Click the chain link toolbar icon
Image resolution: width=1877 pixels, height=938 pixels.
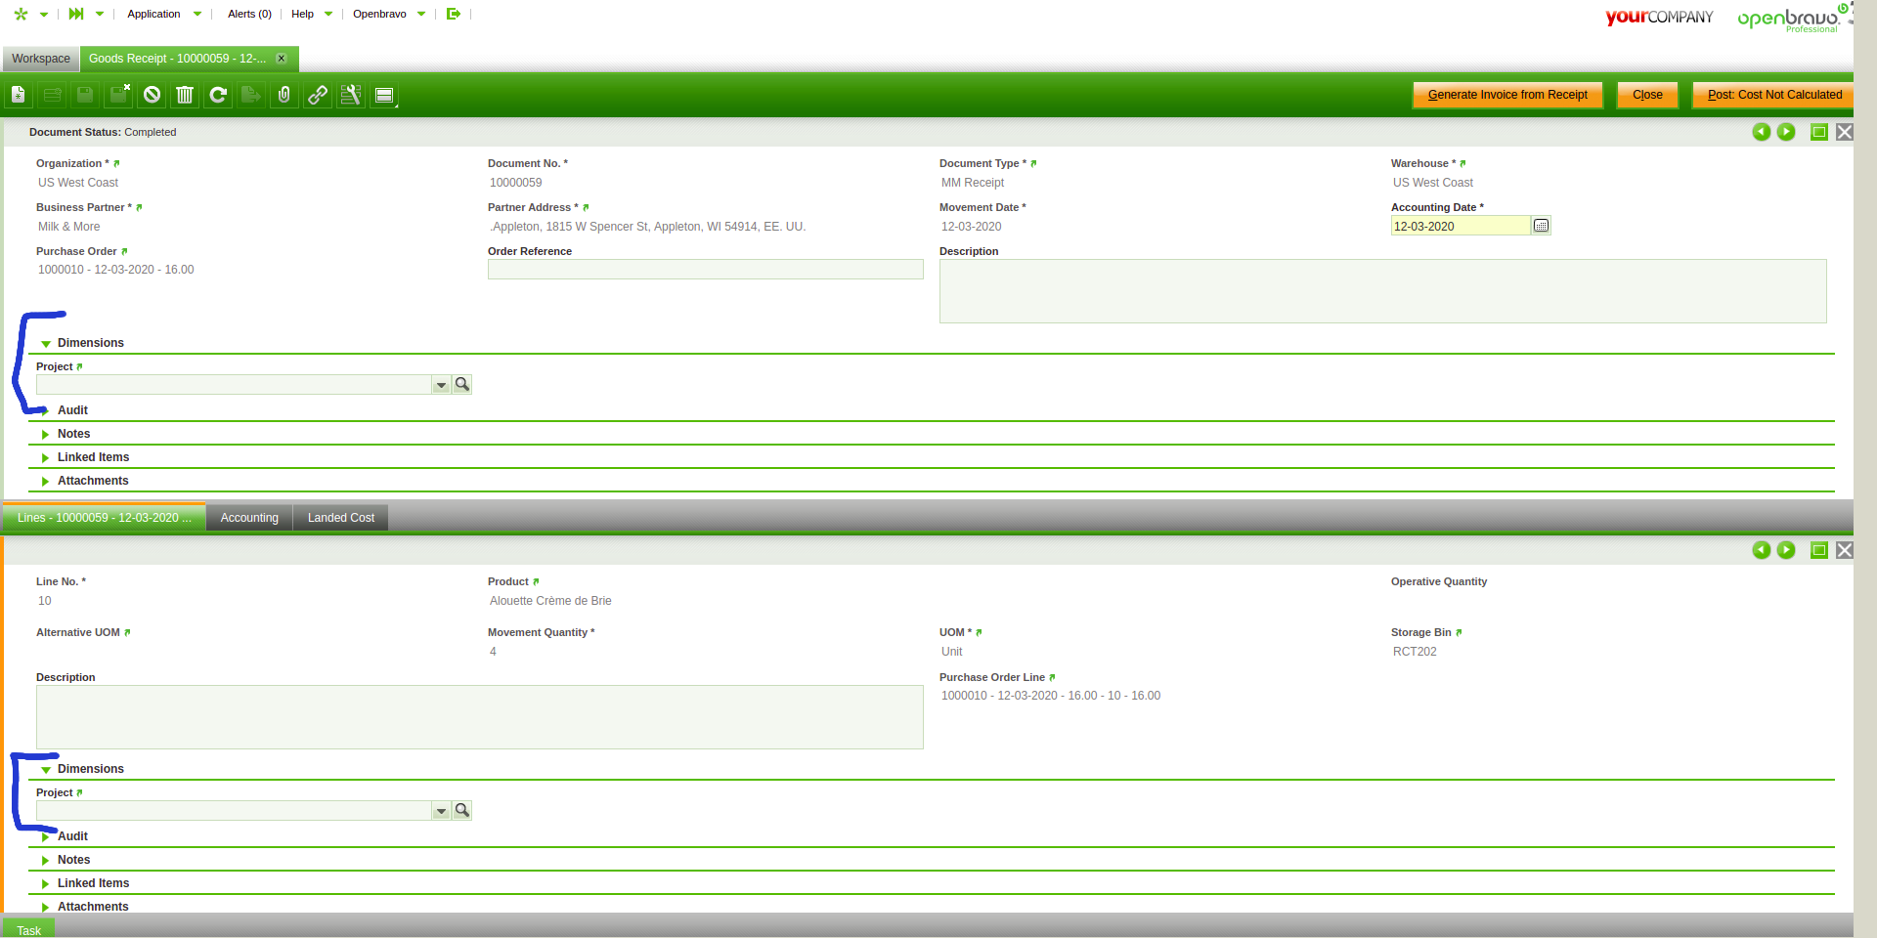tap(318, 95)
